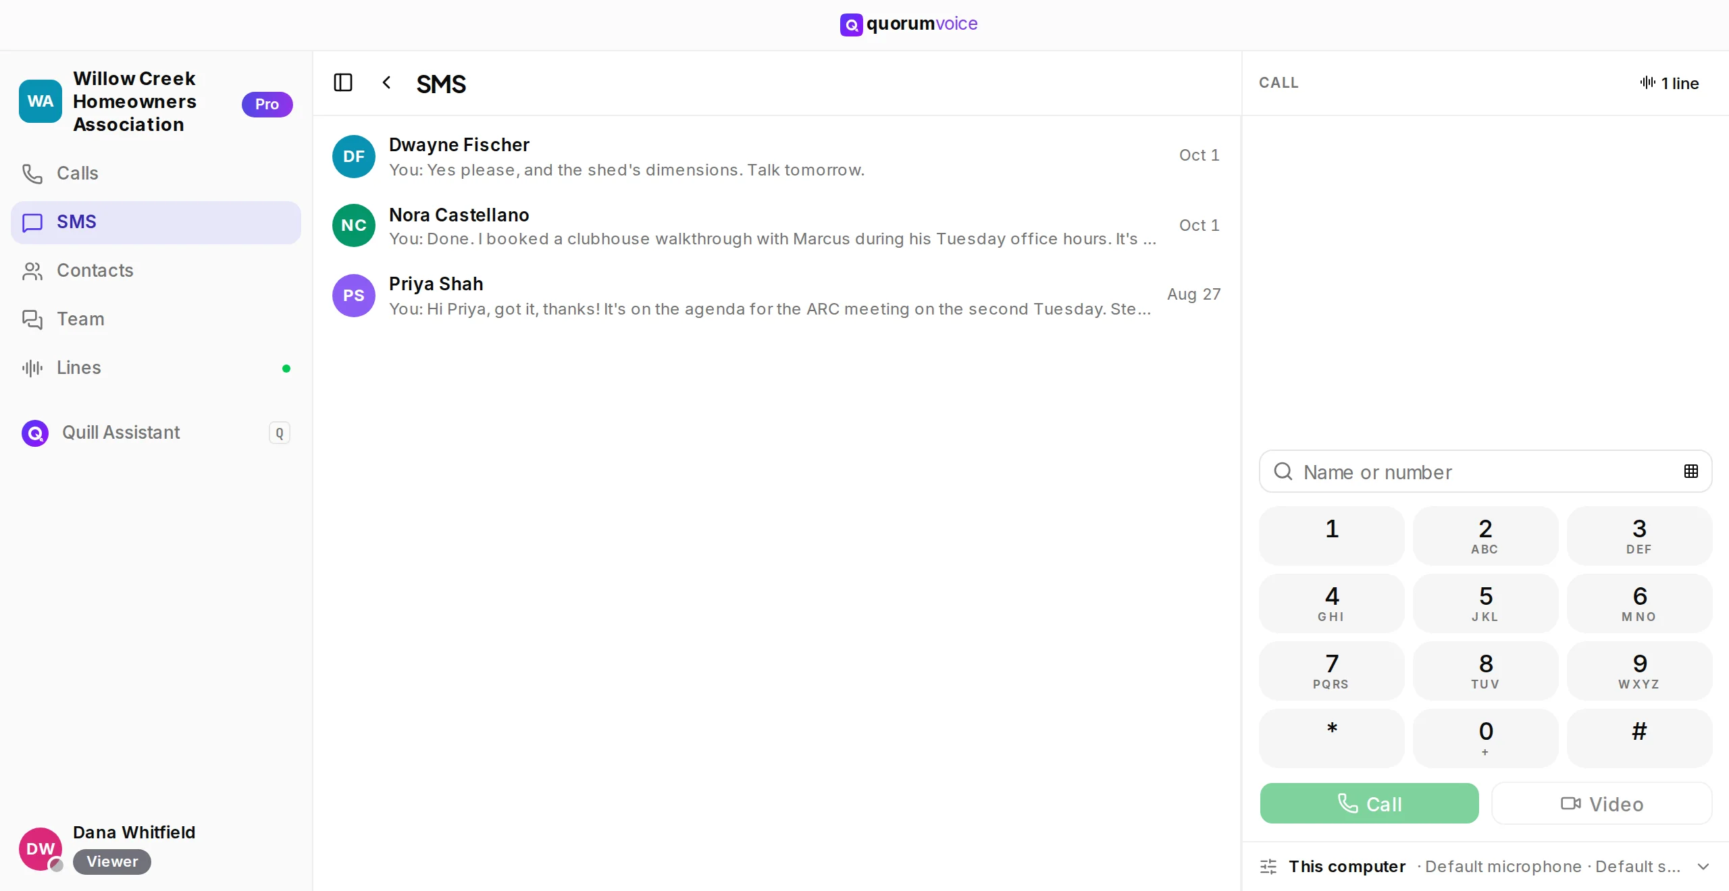
Task: Toggle the dialpad grid icon
Action: [x=1691, y=471]
